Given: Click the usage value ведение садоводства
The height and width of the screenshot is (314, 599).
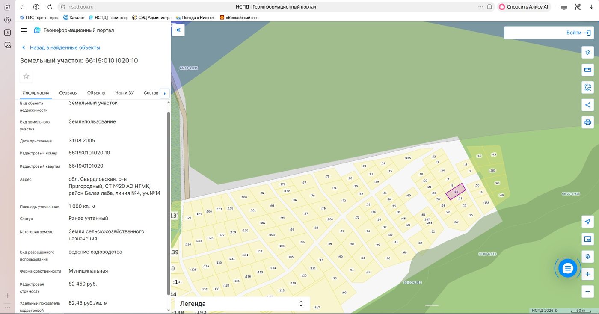Looking at the screenshot, I should (95, 252).
